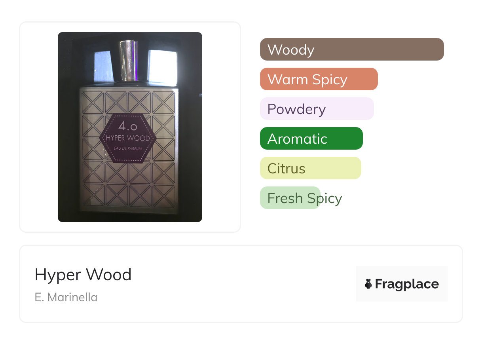Click the Fragplace logo icon
The height and width of the screenshot is (342, 482).
(x=368, y=284)
